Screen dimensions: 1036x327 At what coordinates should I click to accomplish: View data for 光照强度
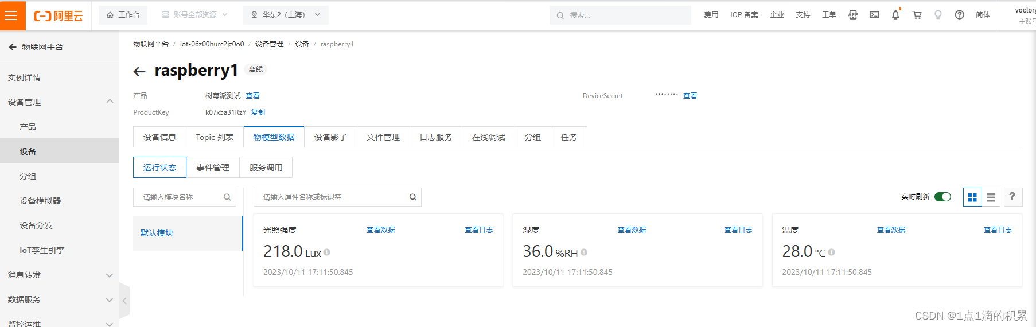380,230
